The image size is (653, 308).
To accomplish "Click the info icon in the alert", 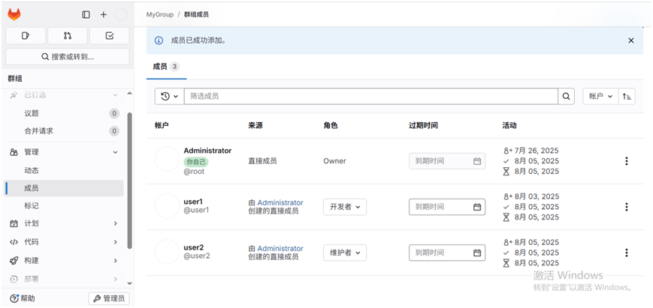I will [x=159, y=40].
